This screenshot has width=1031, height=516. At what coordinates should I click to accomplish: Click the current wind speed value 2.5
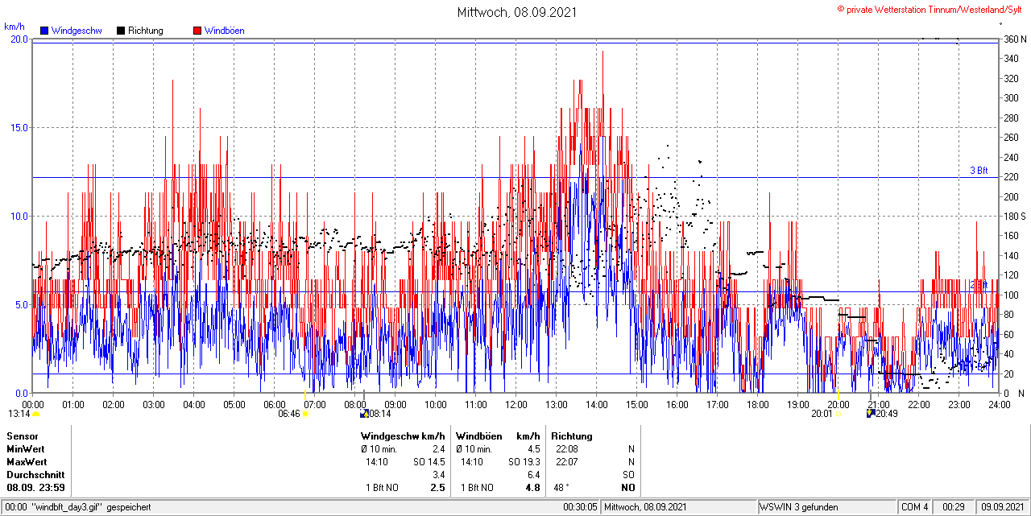pos(437,488)
